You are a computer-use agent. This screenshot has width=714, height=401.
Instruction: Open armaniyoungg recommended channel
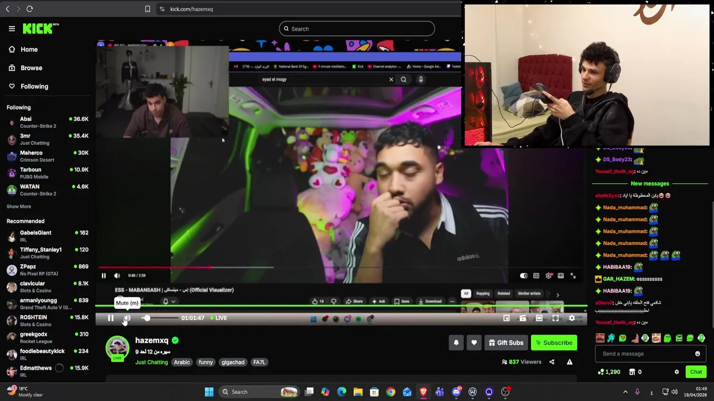pos(47,304)
